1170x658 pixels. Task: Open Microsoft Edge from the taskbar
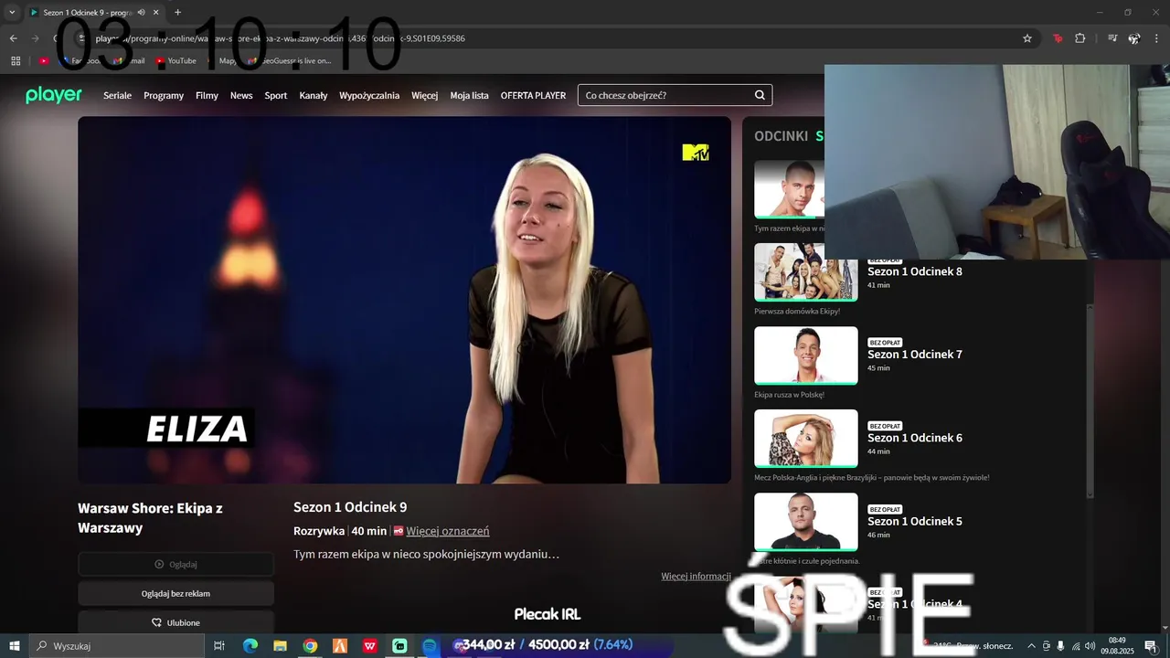coord(250,645)
